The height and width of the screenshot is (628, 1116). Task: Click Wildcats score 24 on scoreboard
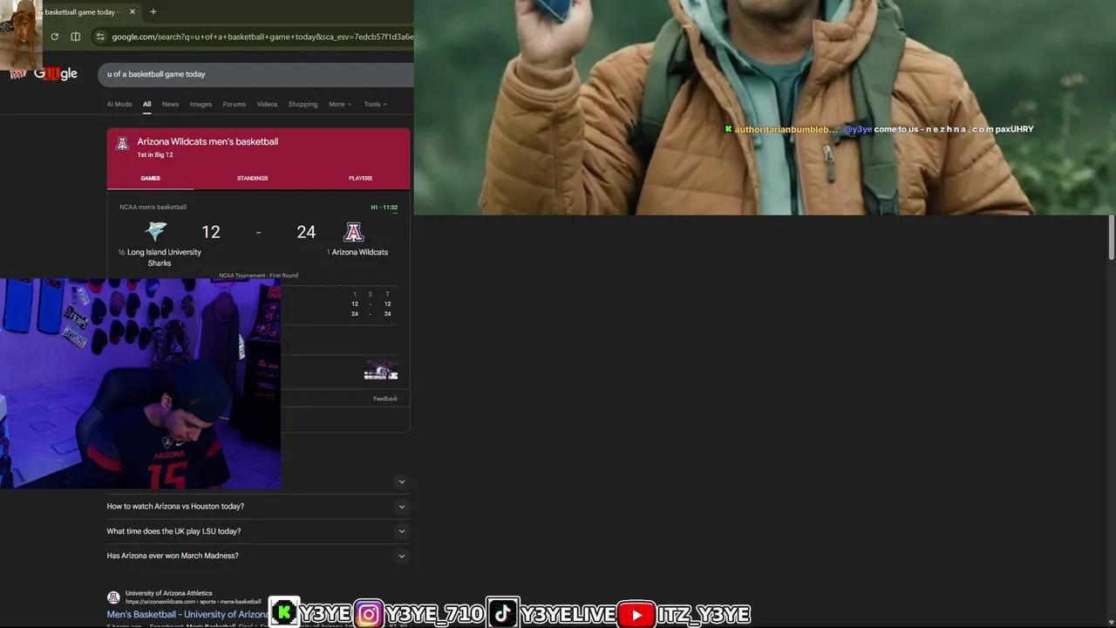click(x=306, y=232)
